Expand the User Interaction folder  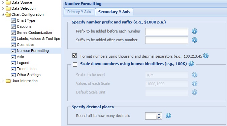tap(3, 81)
